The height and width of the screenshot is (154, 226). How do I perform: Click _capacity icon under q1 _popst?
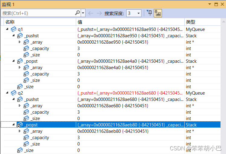[x=26, y=74]
